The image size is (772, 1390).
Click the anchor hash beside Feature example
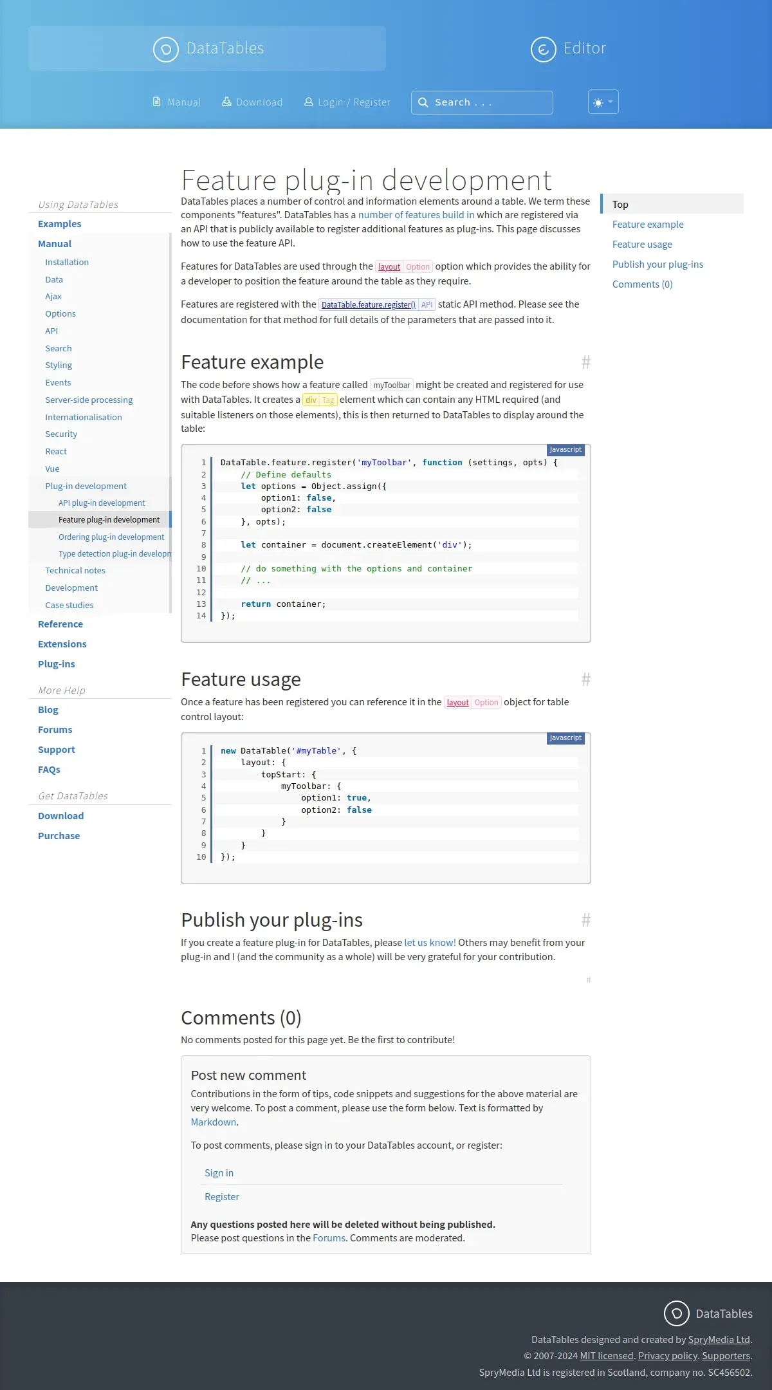pos(586,362)
